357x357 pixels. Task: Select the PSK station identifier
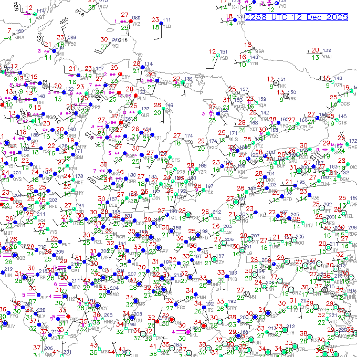point(257,342)
